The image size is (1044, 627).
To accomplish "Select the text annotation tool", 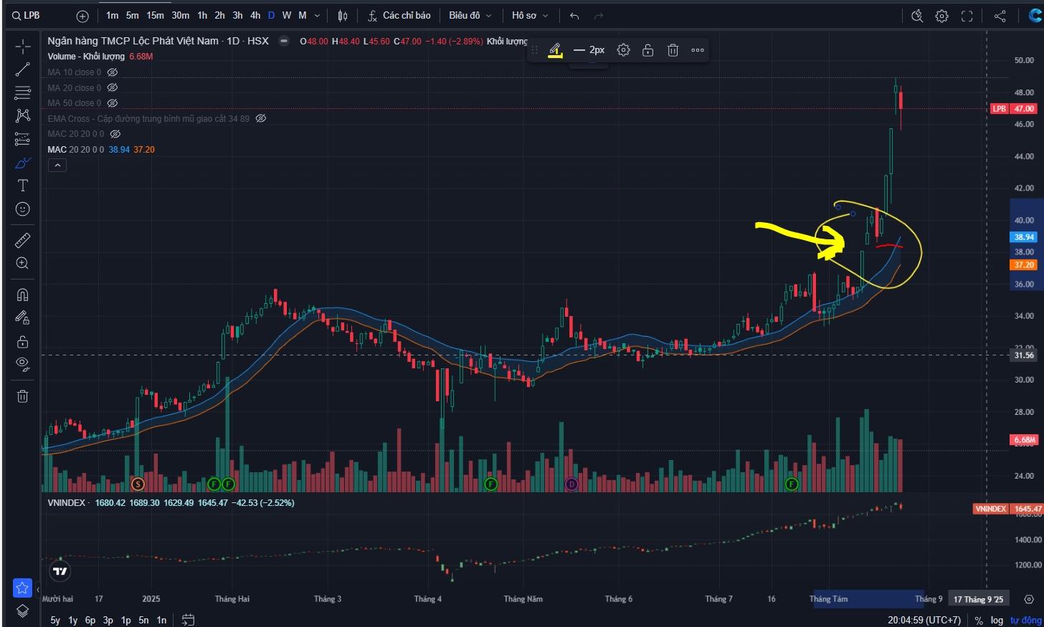I will click(x=23, y=186).
